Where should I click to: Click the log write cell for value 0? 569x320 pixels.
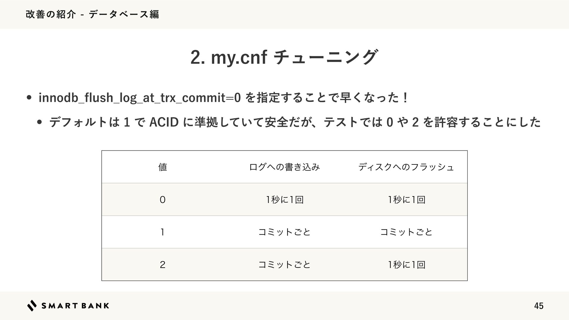pyautogui.click(x=284, y=200)
